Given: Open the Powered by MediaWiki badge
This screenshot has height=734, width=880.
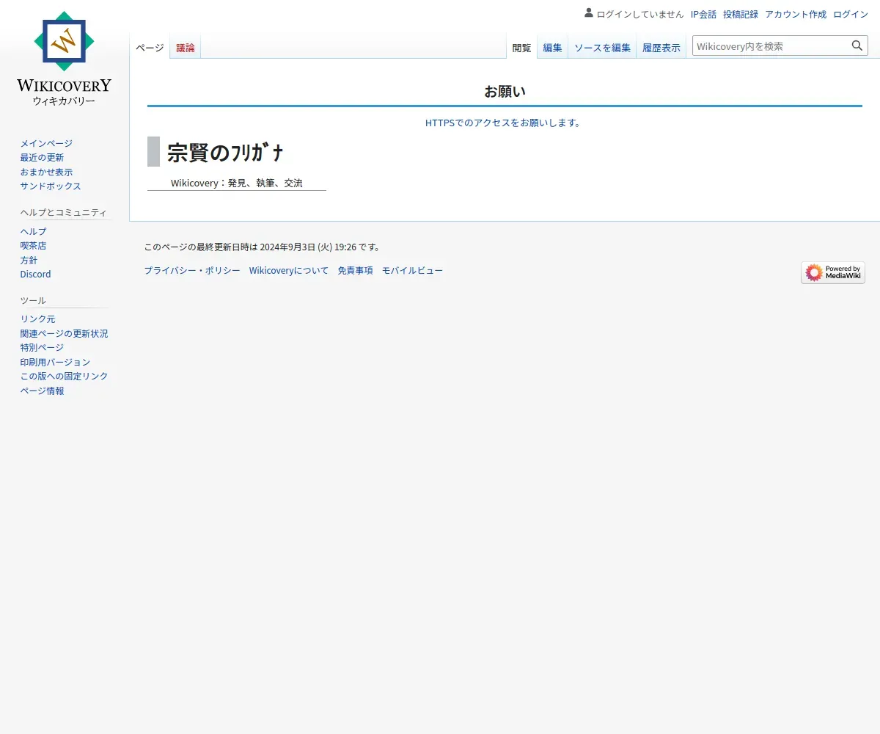Looking at the screenshot, I should pos(833,273).
